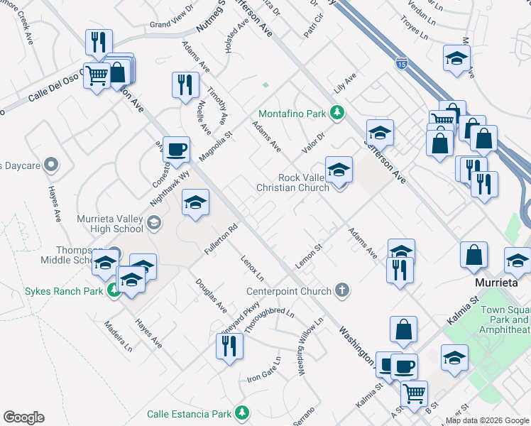Click the Google logo
This screenshot has width=531, height=426.
point(23,417)
